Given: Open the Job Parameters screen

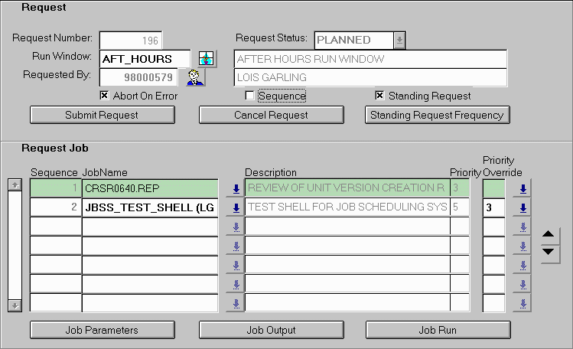Looking at the screenshot, I should click(x=102, y=330).
